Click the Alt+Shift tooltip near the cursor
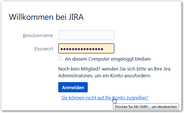This screenshot has height=113, width=184. 146,107
